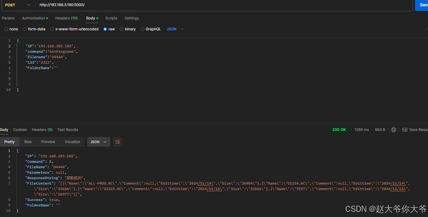Image resolution: width=428 pixels, height=217 pixels.
Task: Click the request URL input field
Action: click(224, 5)
